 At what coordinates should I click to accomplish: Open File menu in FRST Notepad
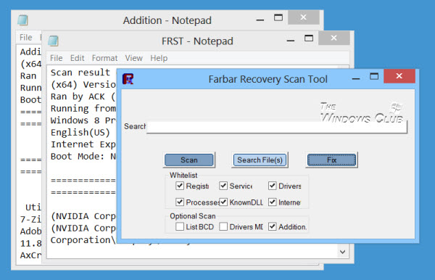[x=56, y=58]
